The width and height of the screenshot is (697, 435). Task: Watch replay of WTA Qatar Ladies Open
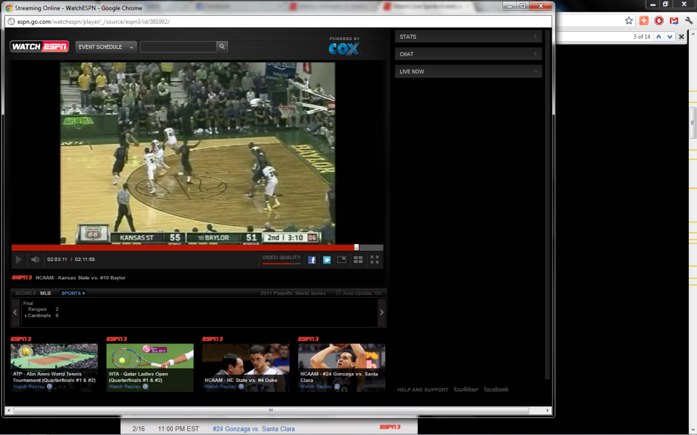[128, 387]
